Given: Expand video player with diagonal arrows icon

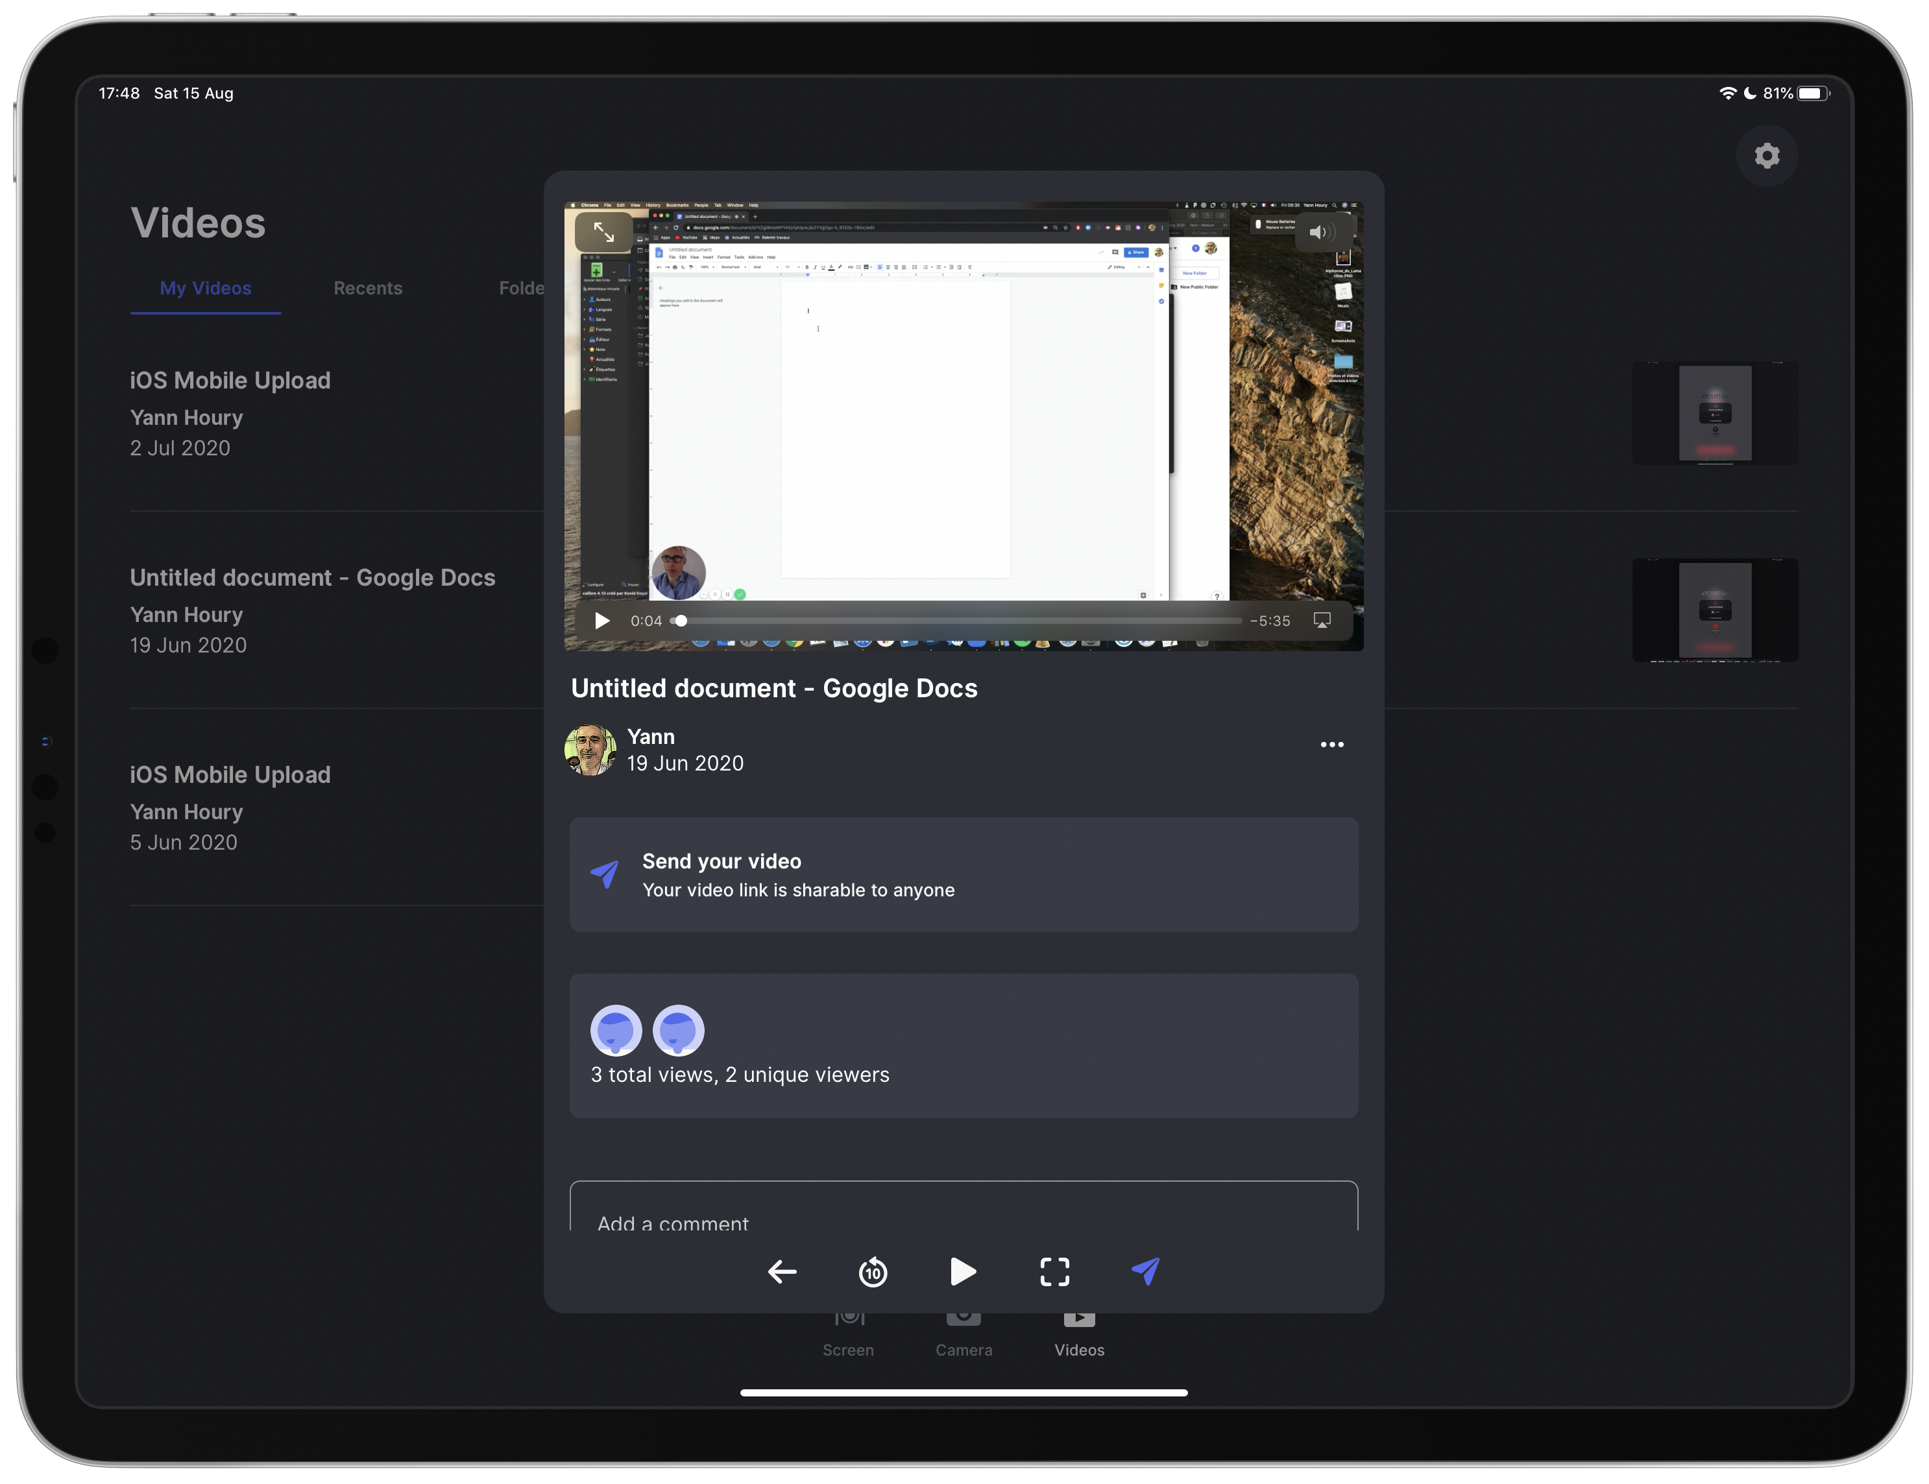Looking at the screenshot, I should pyautogui.click(x=604, y=232).
